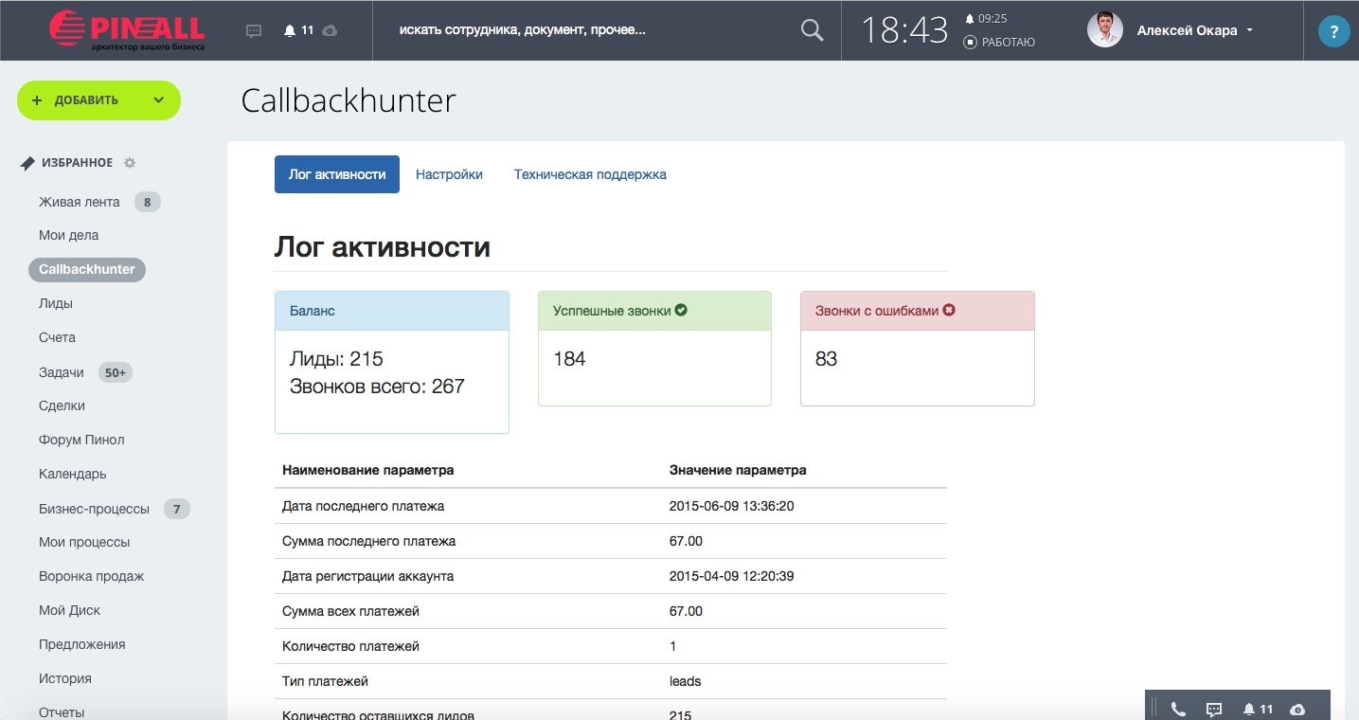Open Мой Диск
The image size is (1359, 720).
69,610
